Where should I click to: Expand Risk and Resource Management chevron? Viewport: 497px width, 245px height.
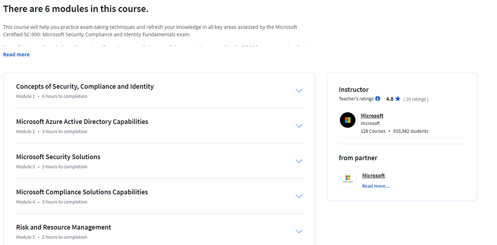click(x=299, y=231)
